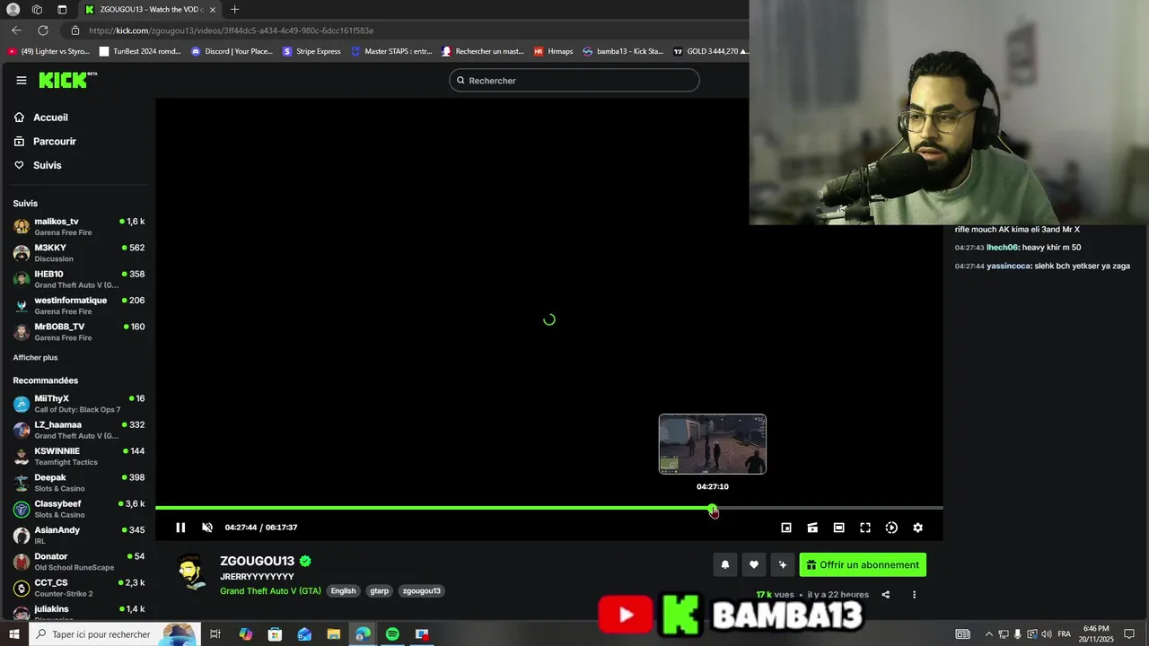Screen dimensions: 1149x646
Task: Open playback speed control
Action: coord(891,528)
